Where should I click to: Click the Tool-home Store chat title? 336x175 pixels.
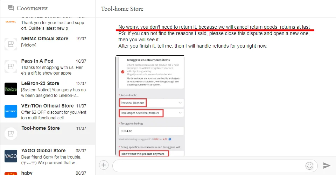point(122,9)
